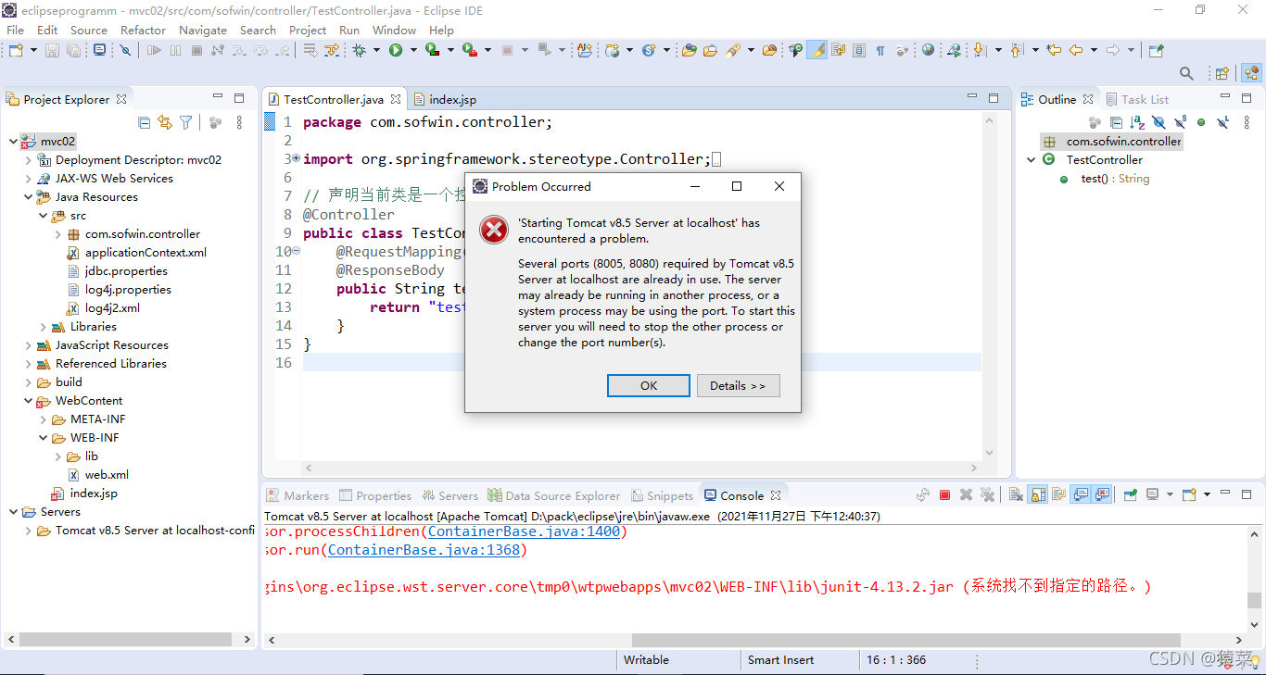The width and height of the screenshot is (1266, 675).
Task: Click the Skip All Breakpoints icon
Action: pyautogui.click(x=124, y=50)
